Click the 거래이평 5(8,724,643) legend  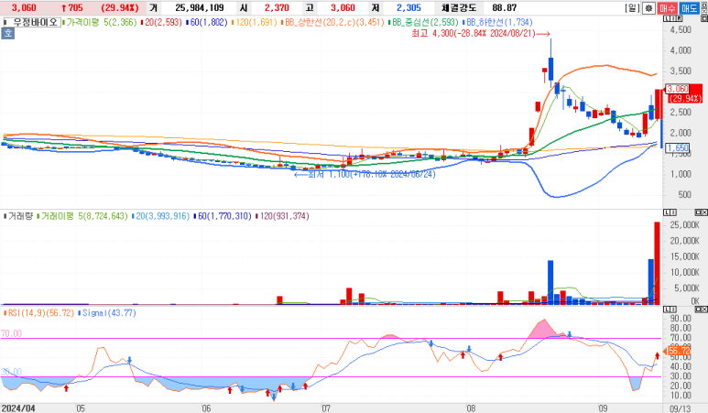click(82, 216)
